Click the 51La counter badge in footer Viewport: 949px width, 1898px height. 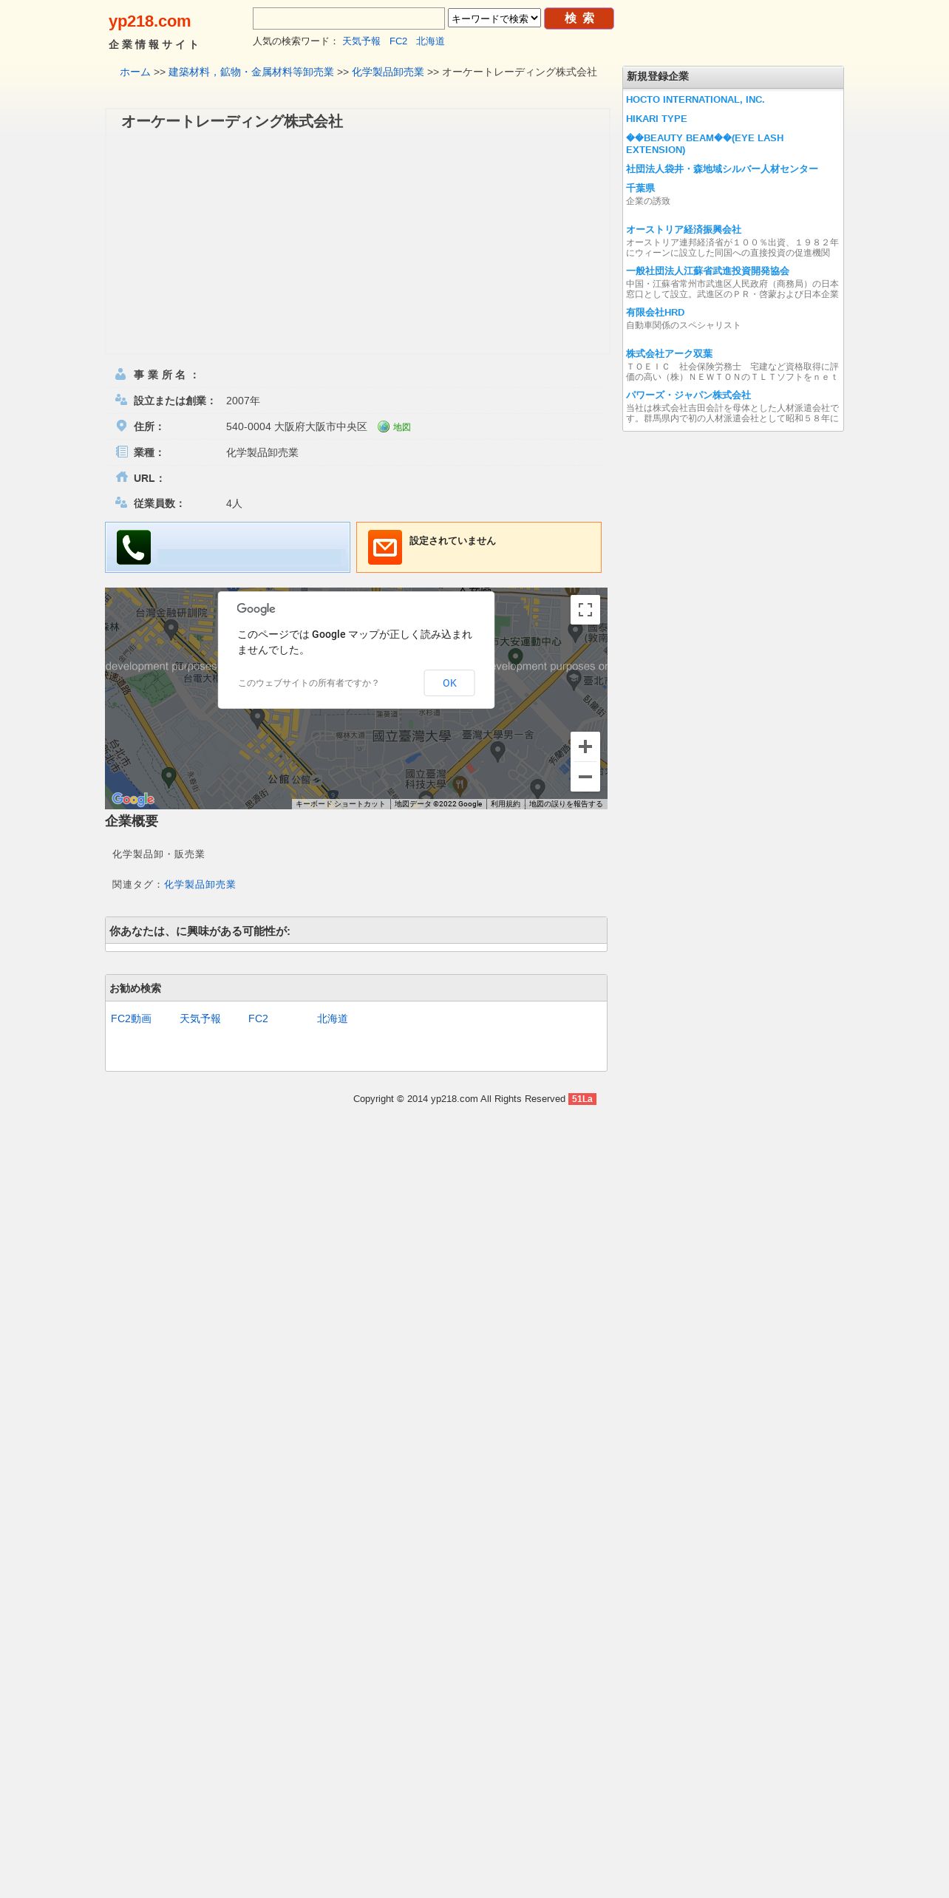(582, 1099)
